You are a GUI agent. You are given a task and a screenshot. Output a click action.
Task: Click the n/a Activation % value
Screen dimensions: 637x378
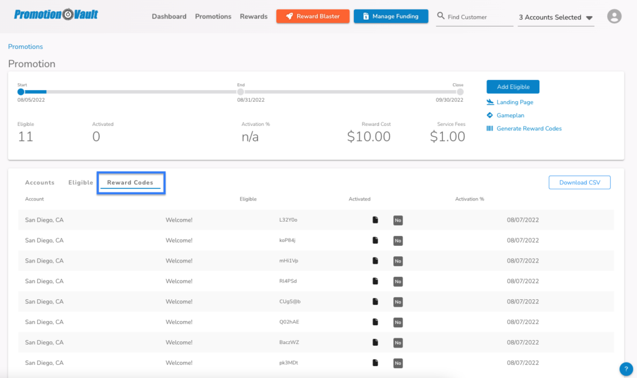[x=250, y=137]
